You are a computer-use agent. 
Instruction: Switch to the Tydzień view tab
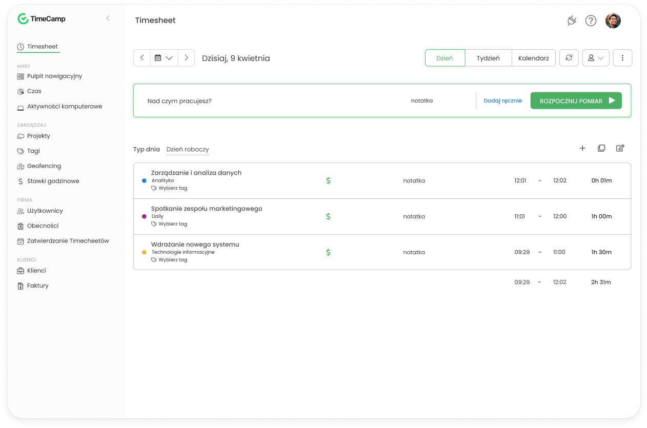[488, 58]
